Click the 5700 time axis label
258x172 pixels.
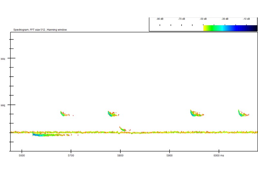[71, 156]
